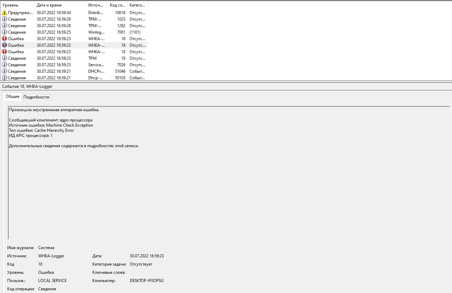Click the WHEA-Logger value in the Источник field
The width and height of the screenshot is (452, 293).
point(51,256)
